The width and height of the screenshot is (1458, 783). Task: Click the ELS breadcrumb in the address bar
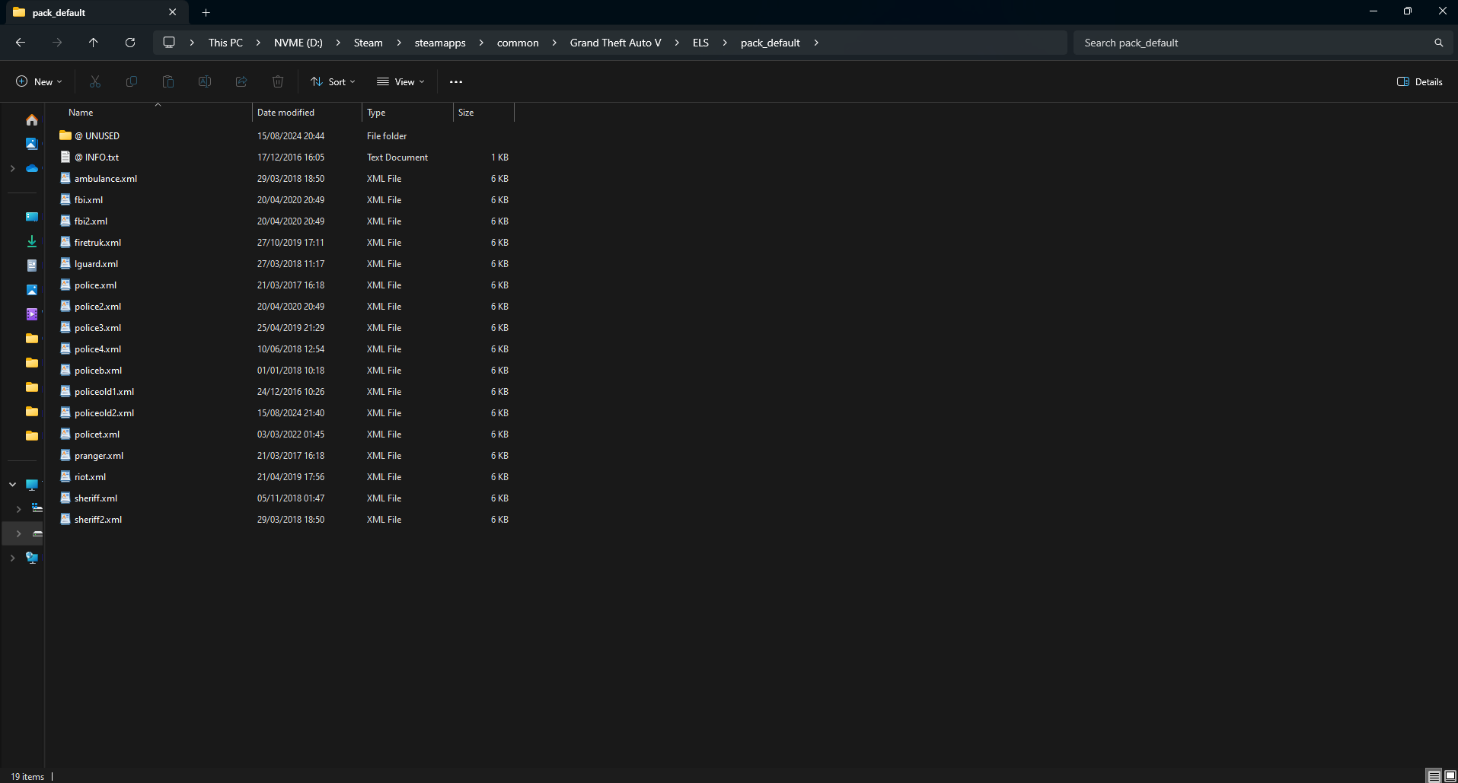[700, 43]
